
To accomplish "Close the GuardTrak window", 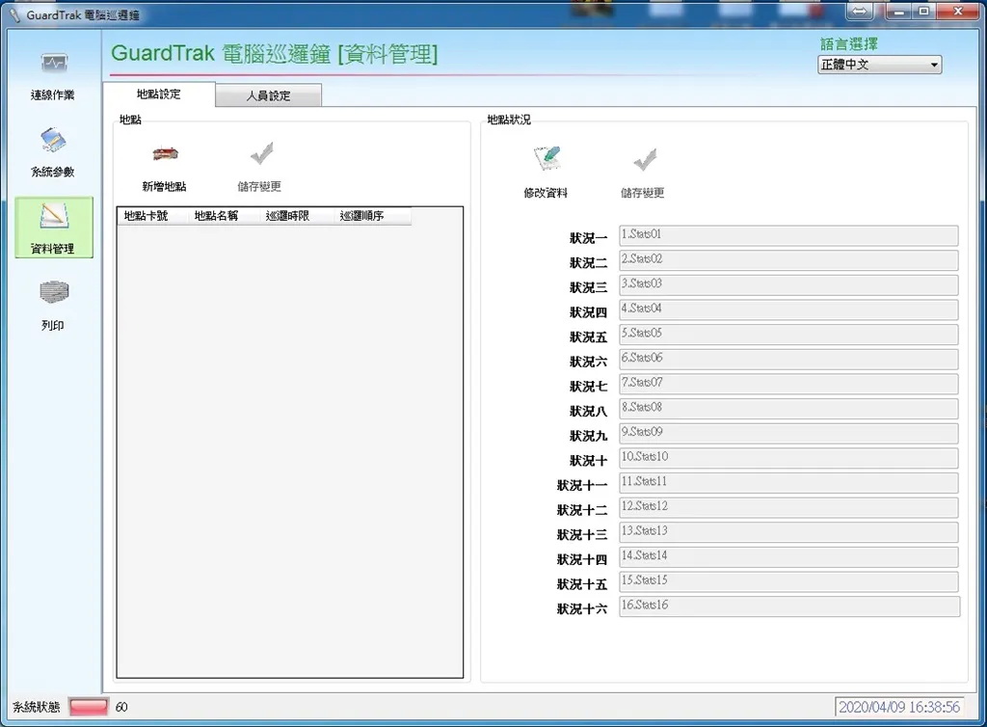I will pyautogui.click(x=958, y=11).
